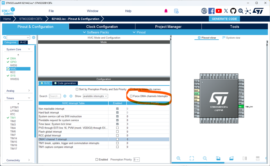Go to previous search result arrow
This screenshot has width=270, height=166.
coord(65,96)
